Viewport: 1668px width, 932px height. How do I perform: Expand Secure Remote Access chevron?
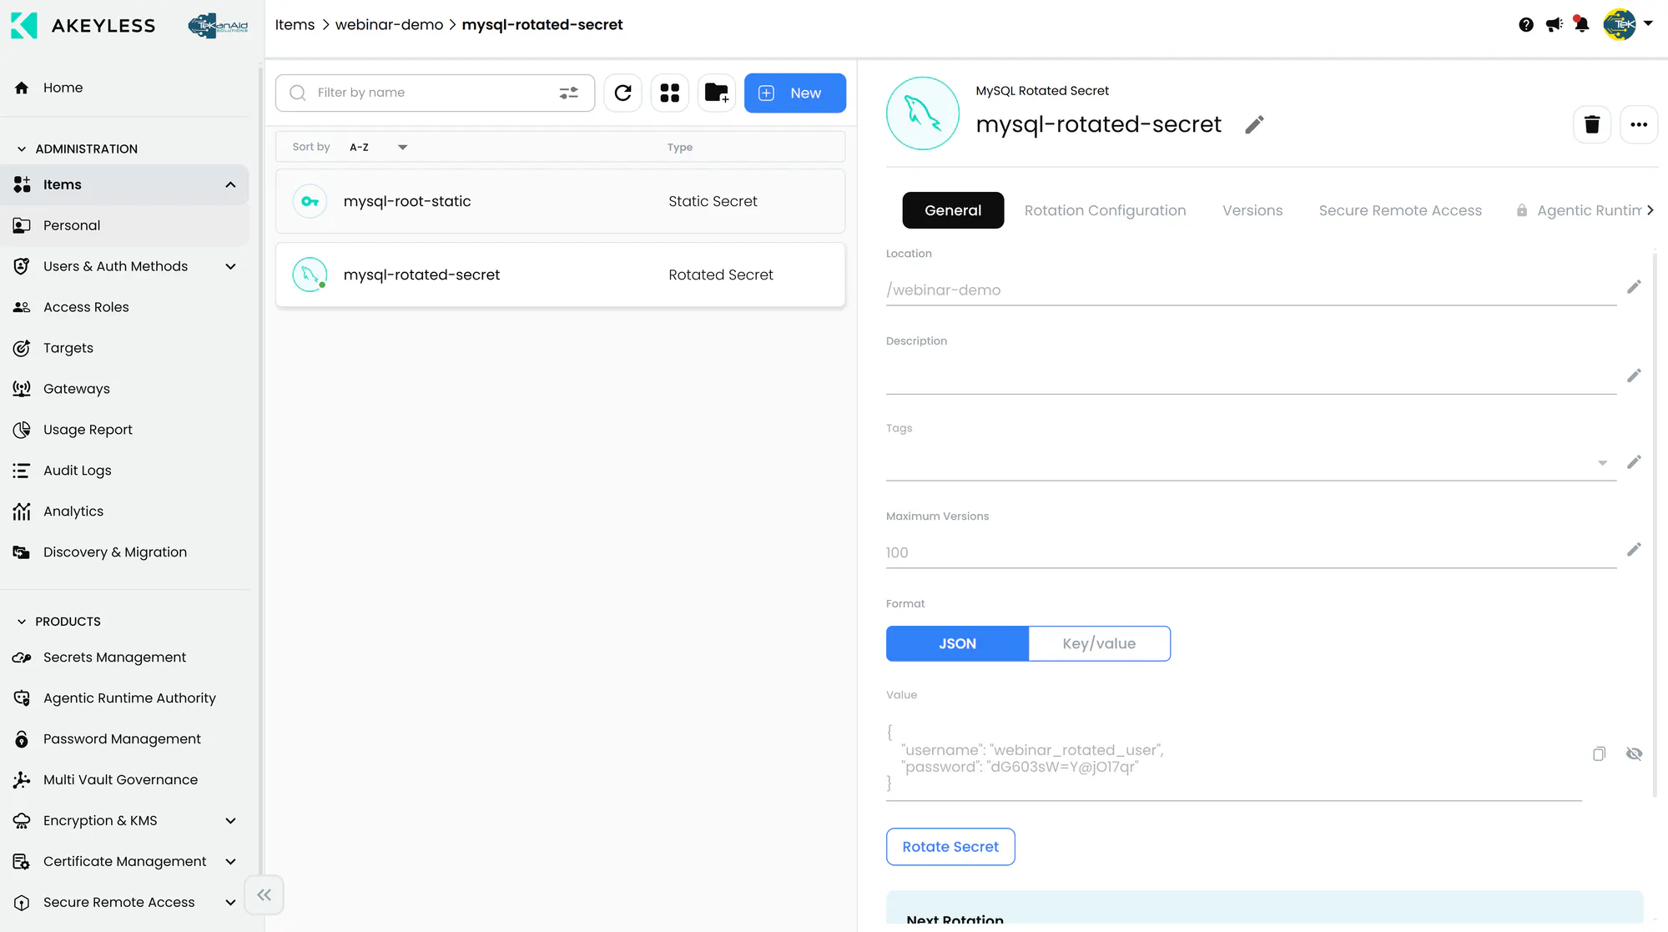[230, 903]
